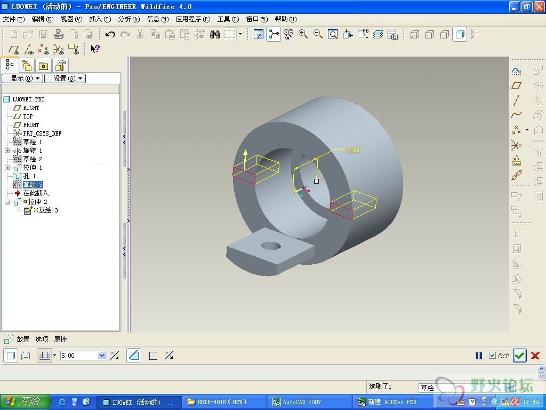The height and width of the screenshot is (410, 546).
Task: Select 草绘 3 highlighted in model tree
Action: tap(33, 184)
